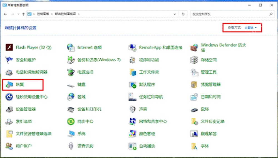
Task: Click the 备份和还原(Windows 7) icon
Action: (x=71, y=60)
